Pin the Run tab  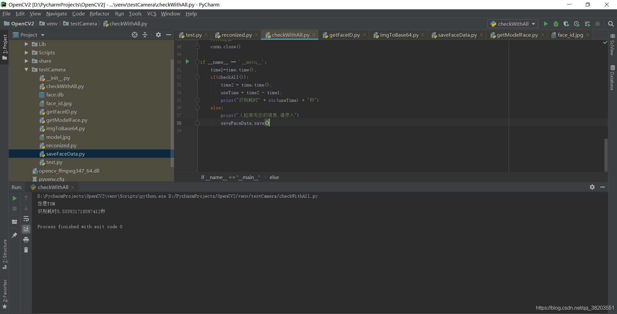[14, 235]
